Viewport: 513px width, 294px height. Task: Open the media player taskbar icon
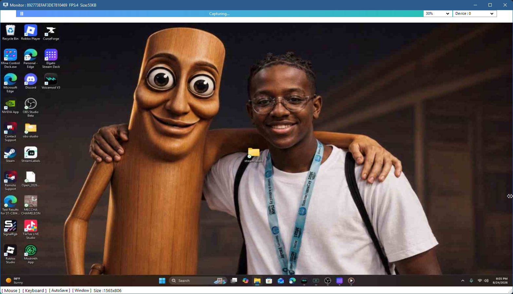click(x=351, y=281)
